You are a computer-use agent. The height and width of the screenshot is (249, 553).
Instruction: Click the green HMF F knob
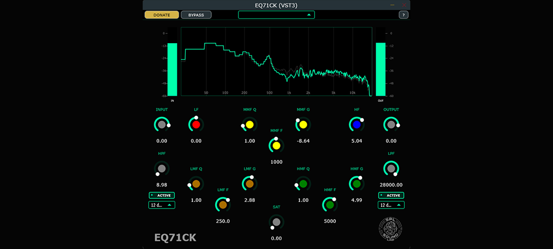[x=330, y=205]
